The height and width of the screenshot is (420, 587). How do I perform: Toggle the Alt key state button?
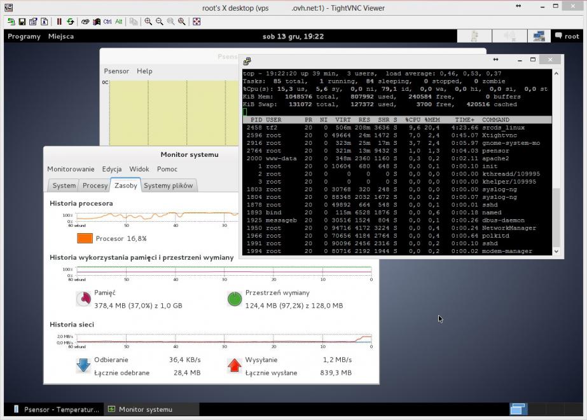point(118,22)
